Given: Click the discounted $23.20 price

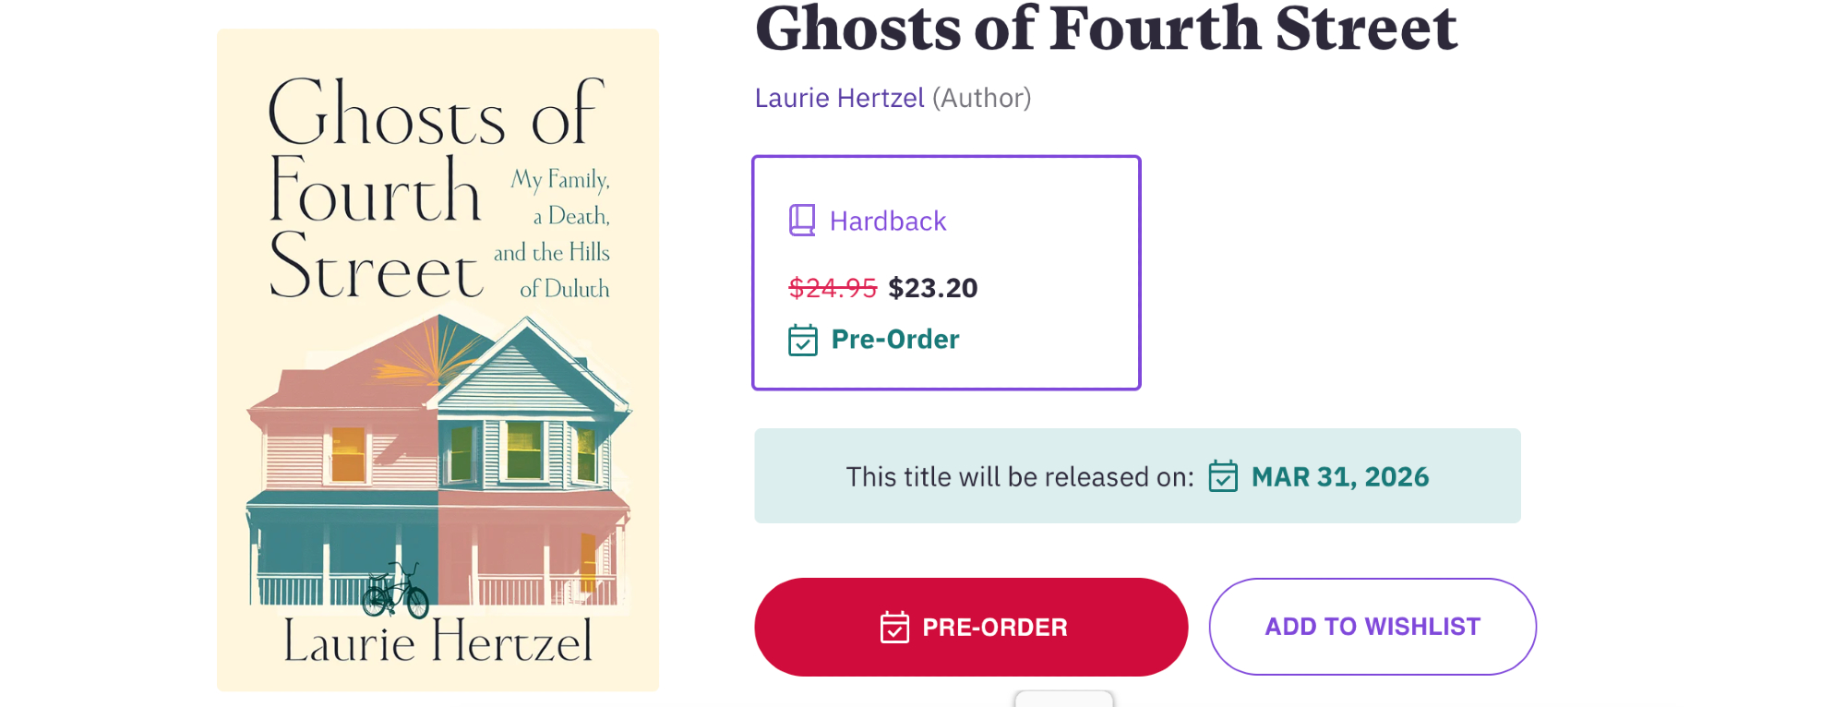Looking at the screenshot, I should (932, 288).
